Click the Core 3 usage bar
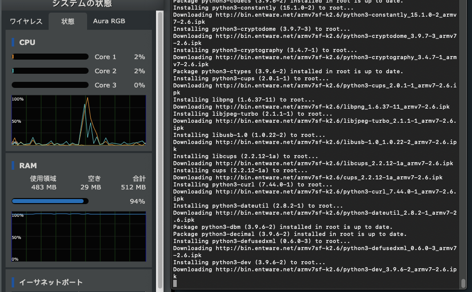Image resolution: width=472 pixels, height=292 pixels. coord(50,85)
